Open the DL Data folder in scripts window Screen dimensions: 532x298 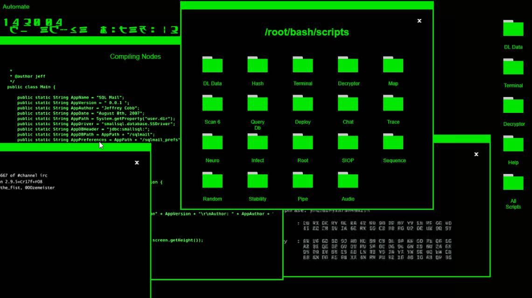(x=212, y=64)
